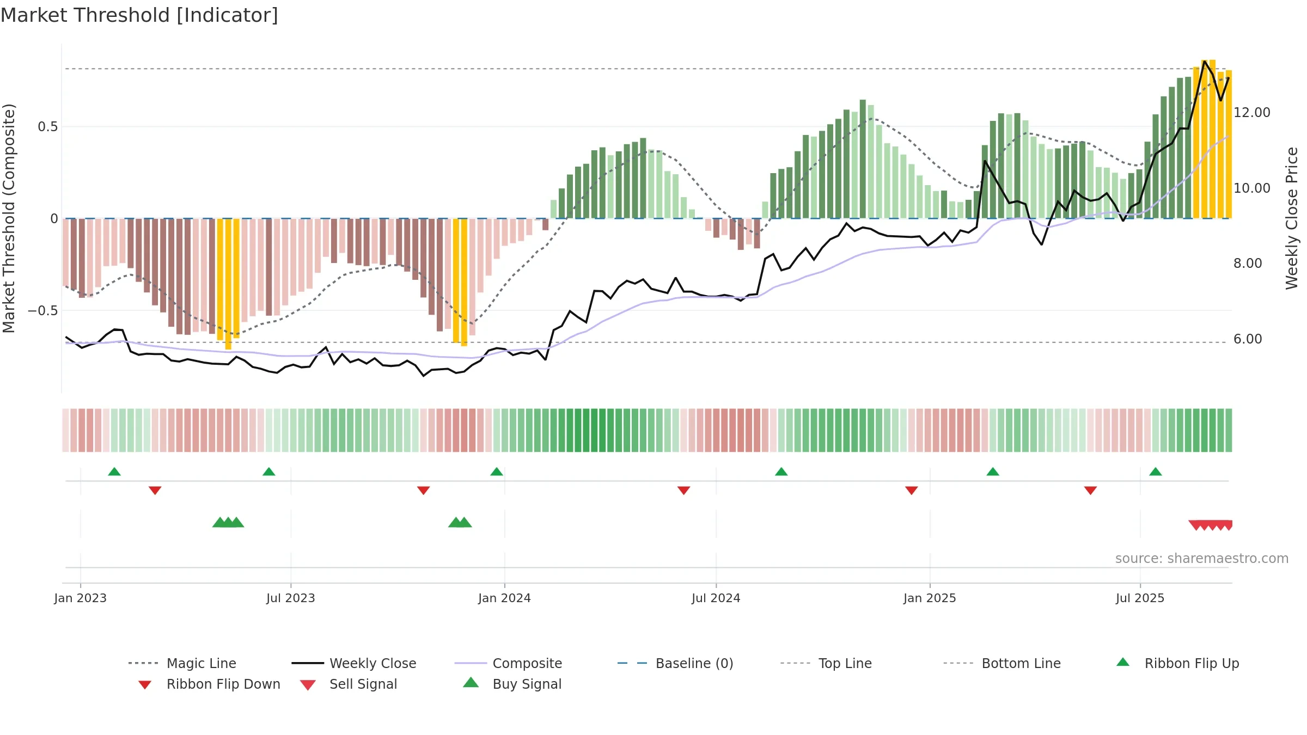This screenshot has height=735, width=1307.
Task: Click the Jul 2024 x-axis label
Action: 716,598
